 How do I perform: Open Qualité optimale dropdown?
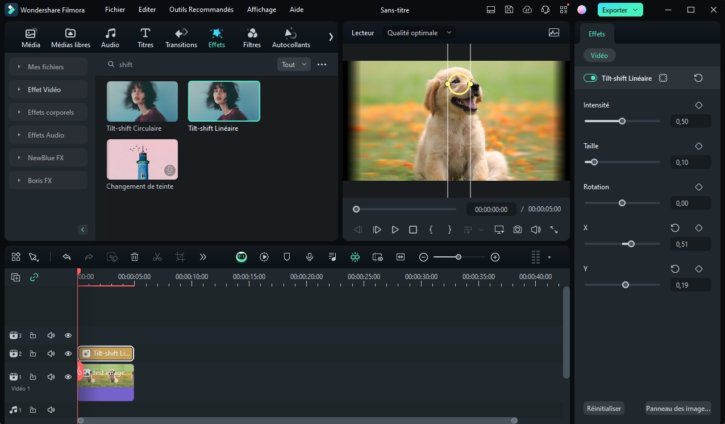(419, 33)
